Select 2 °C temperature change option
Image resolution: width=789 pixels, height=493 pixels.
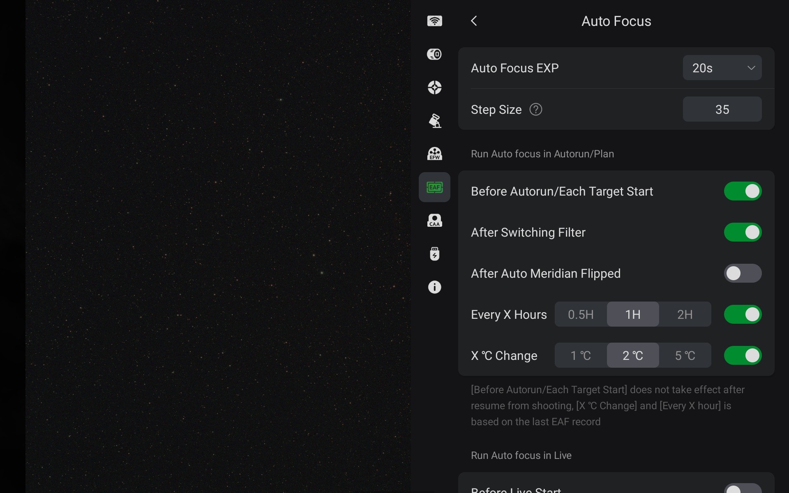[x=633, y=355]
